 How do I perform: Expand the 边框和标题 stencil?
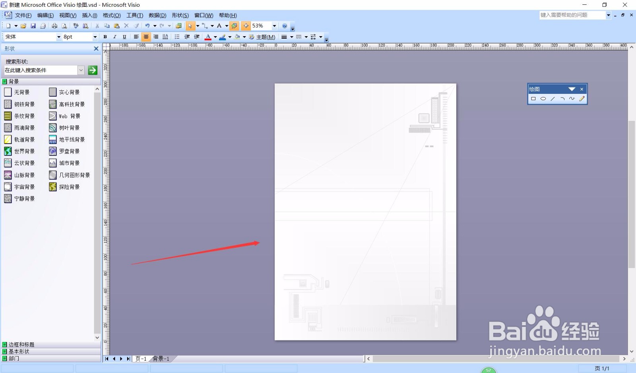coord(51,344)
